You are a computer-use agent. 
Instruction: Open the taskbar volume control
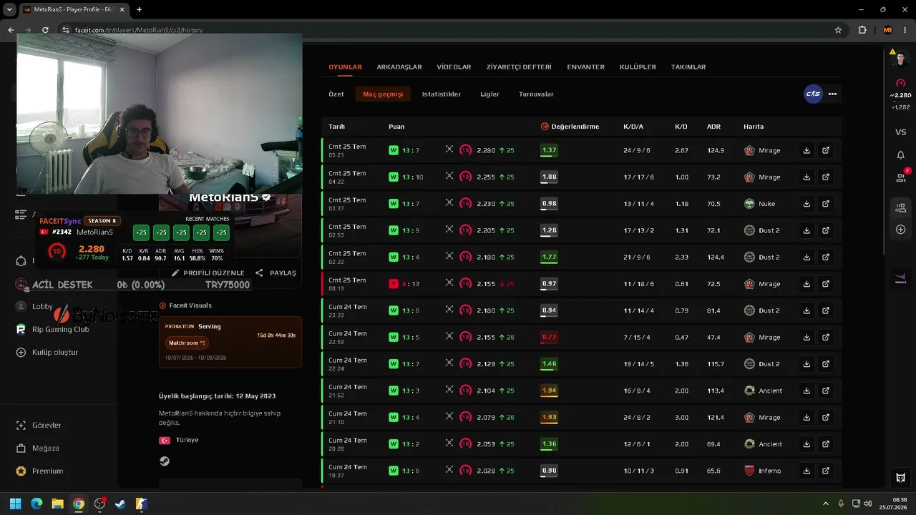pos(867,504)
